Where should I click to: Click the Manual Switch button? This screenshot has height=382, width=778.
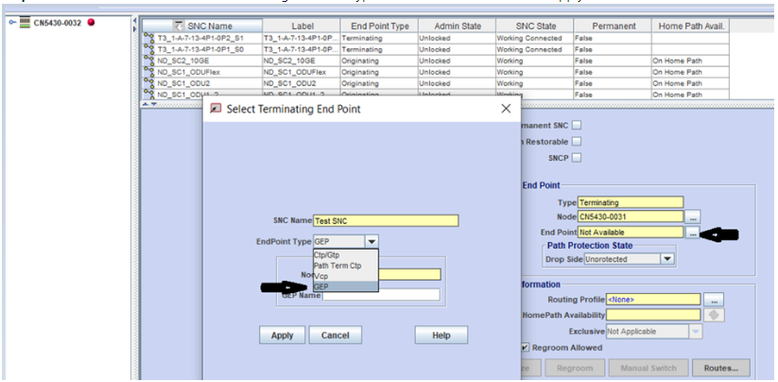[648, 368]
